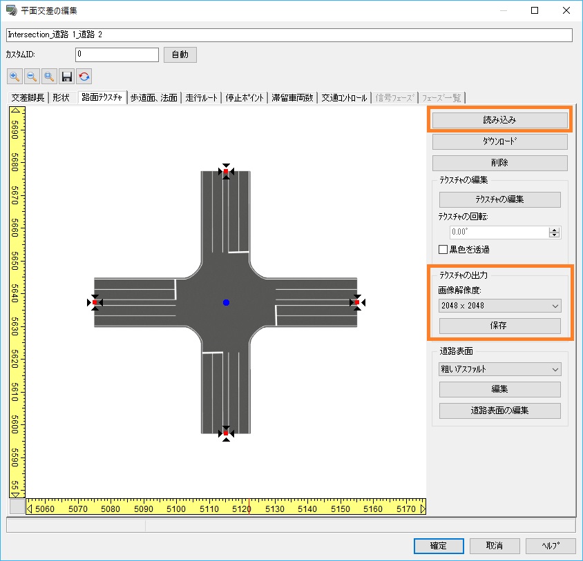Screen dimensions: 583x561
Task: Click the zoom to area magnifier icon
Action: pyautogui.click(x=49, y=77)
